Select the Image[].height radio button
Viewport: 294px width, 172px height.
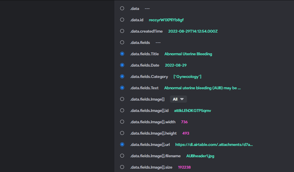[x=122, y=133]
